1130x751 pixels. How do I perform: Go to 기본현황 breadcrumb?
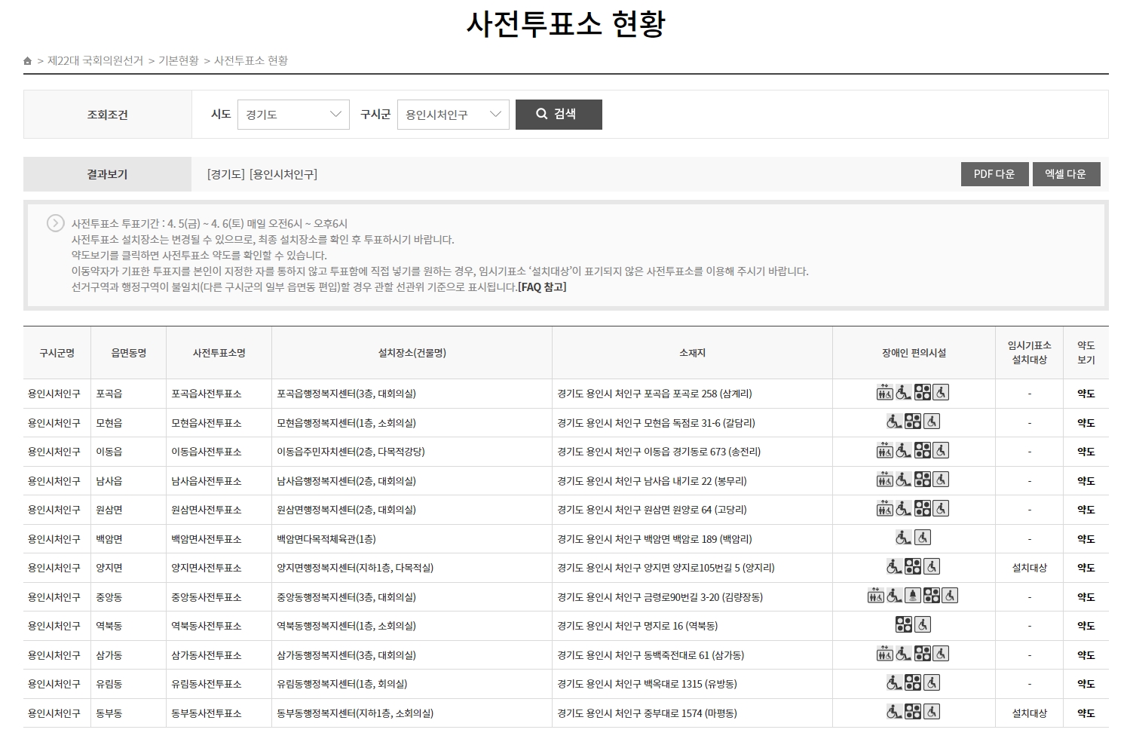click(179, 61)
